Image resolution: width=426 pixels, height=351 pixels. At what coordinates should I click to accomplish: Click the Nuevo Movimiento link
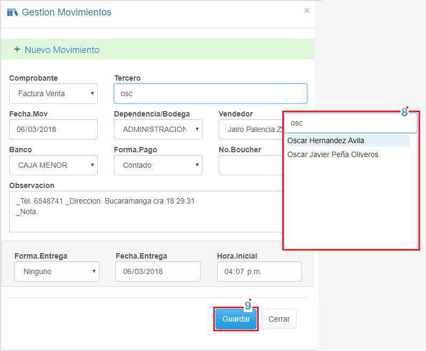(x=62, y=50)
